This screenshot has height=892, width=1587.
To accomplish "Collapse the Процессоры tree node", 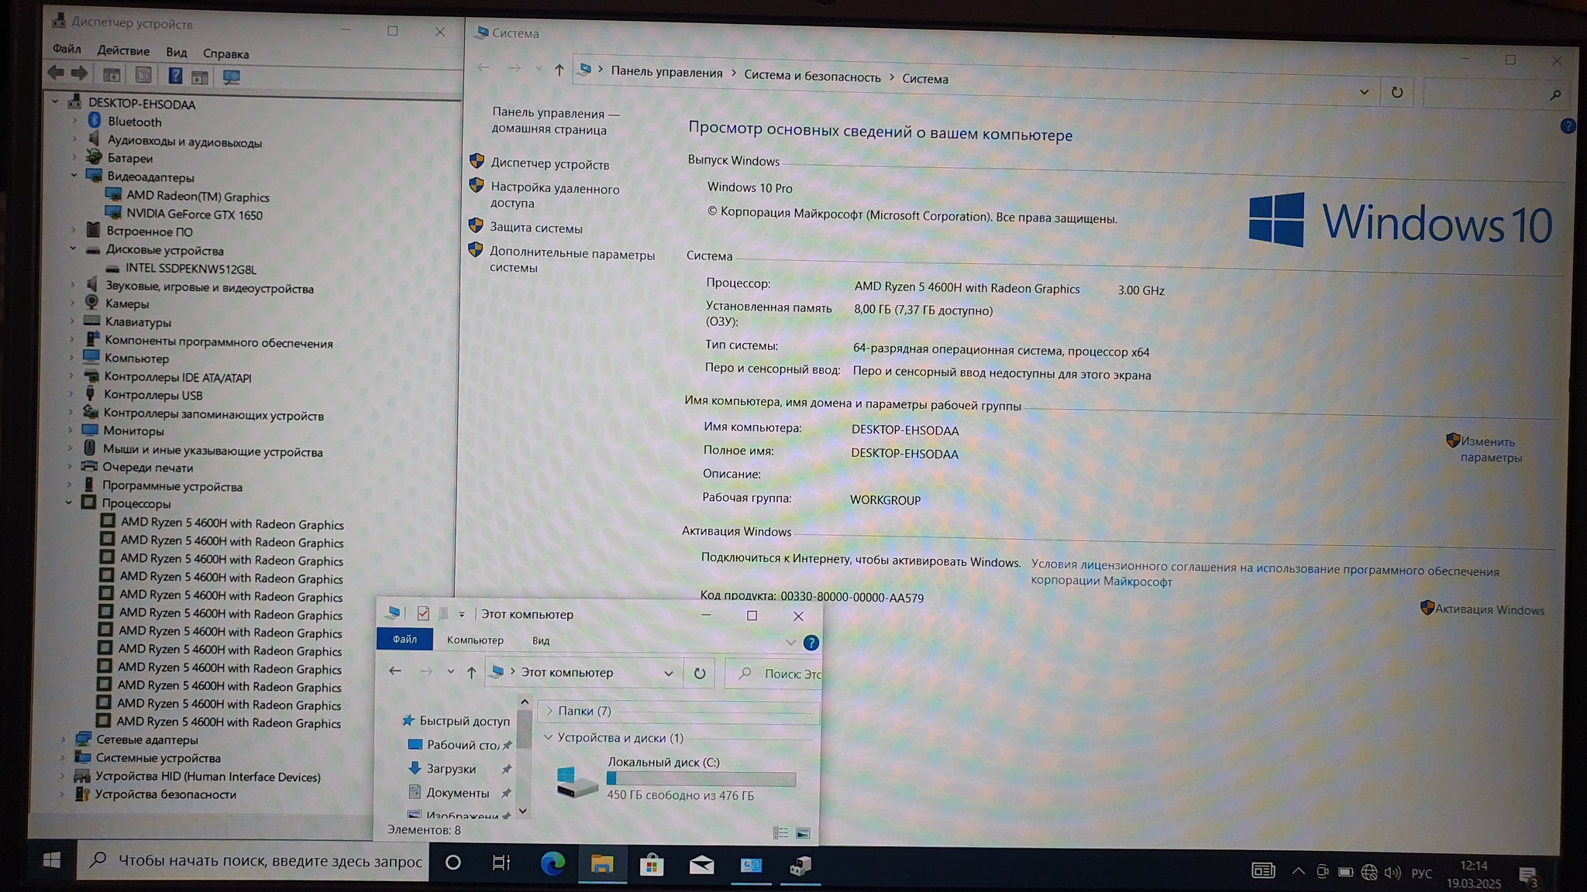I will [69, 503].
